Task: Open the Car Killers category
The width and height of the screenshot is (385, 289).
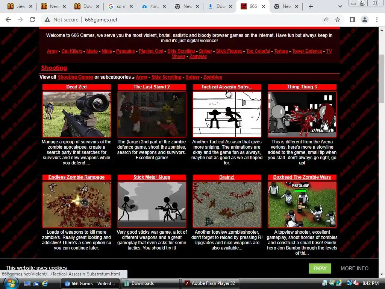Action: point(72,51)
